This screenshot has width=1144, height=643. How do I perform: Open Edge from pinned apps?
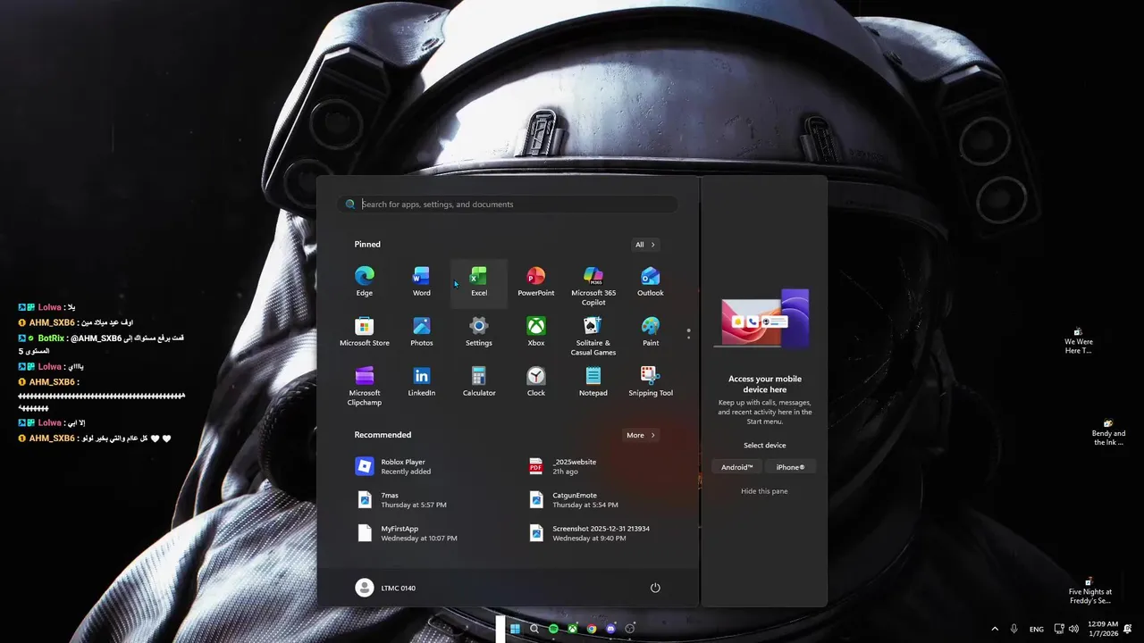point(364,281)
